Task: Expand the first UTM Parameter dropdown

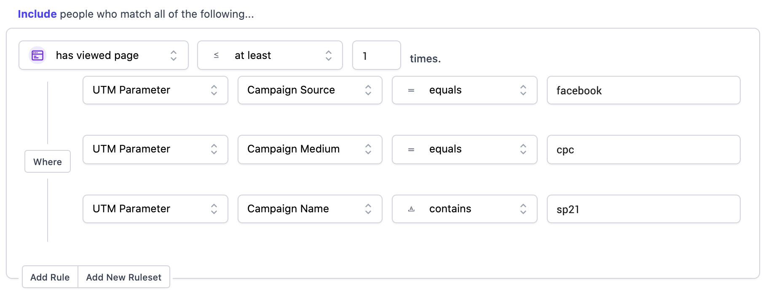Action: pyautogui.click(x=155, y=90)
